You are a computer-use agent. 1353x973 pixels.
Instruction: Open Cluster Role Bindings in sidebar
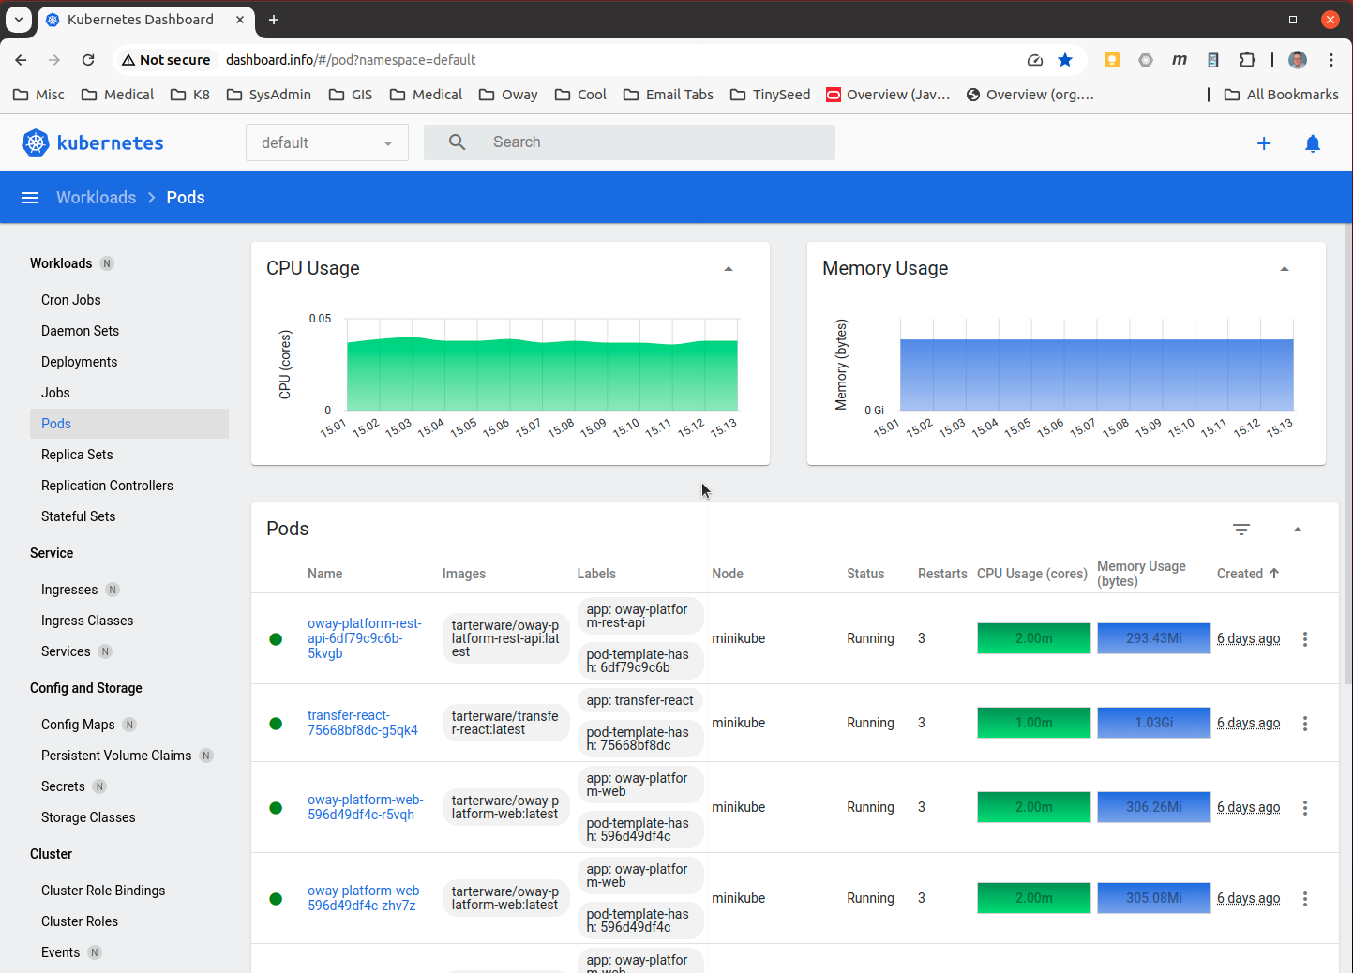click(x=103, y=891)
